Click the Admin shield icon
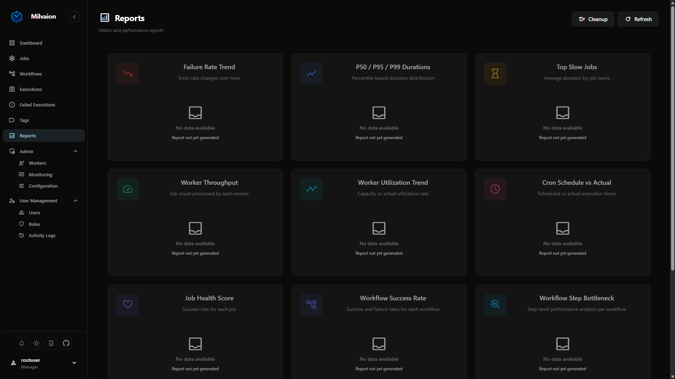675x379 pixels. click(12, 151)
